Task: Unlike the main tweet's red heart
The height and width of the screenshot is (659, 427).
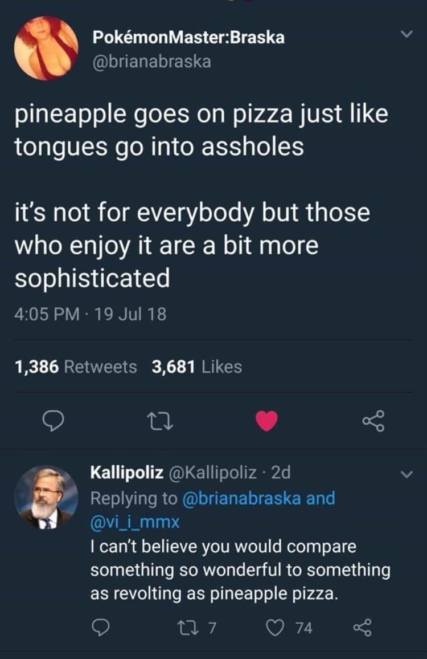Action: point(266,422)
